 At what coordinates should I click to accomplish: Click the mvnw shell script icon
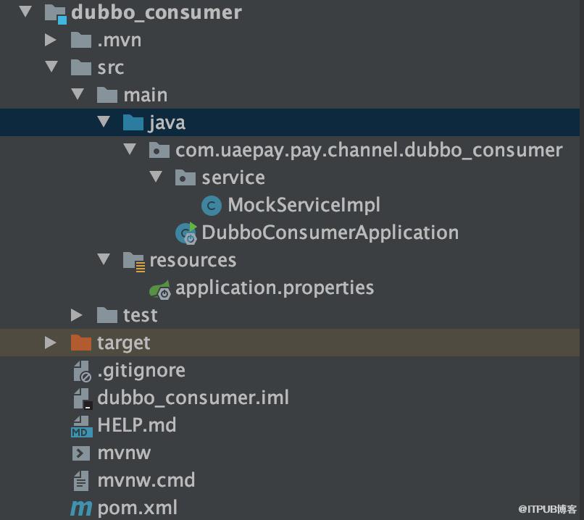pos(81,453)
